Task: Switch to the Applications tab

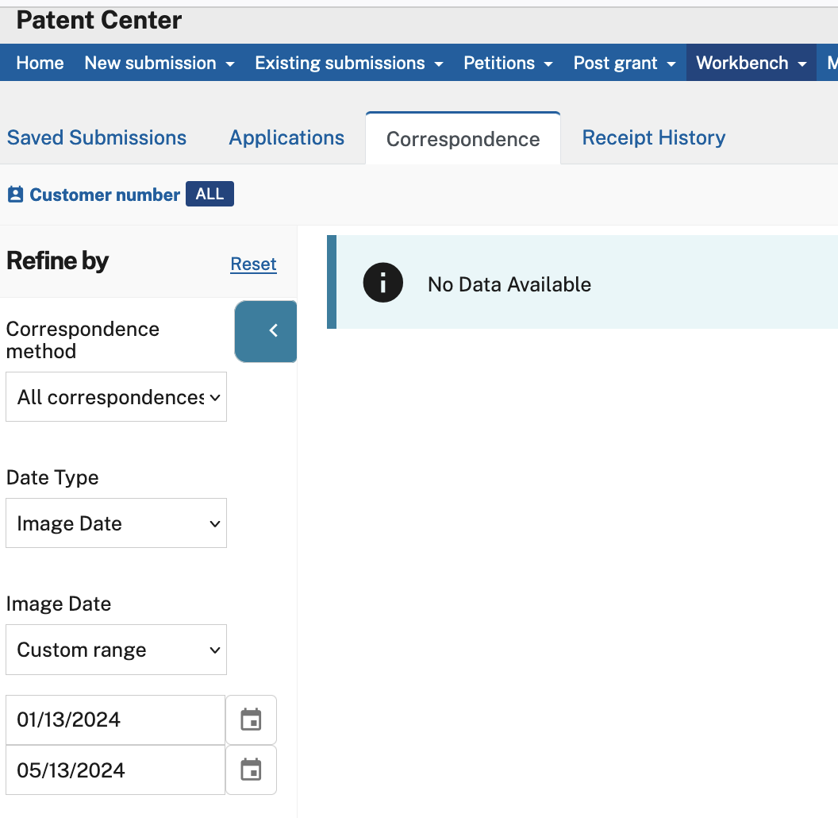Action: click(286, 138)
